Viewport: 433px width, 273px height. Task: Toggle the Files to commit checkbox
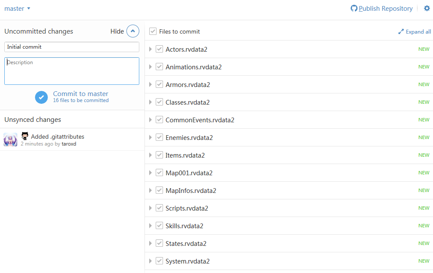[x=153, y=31]
